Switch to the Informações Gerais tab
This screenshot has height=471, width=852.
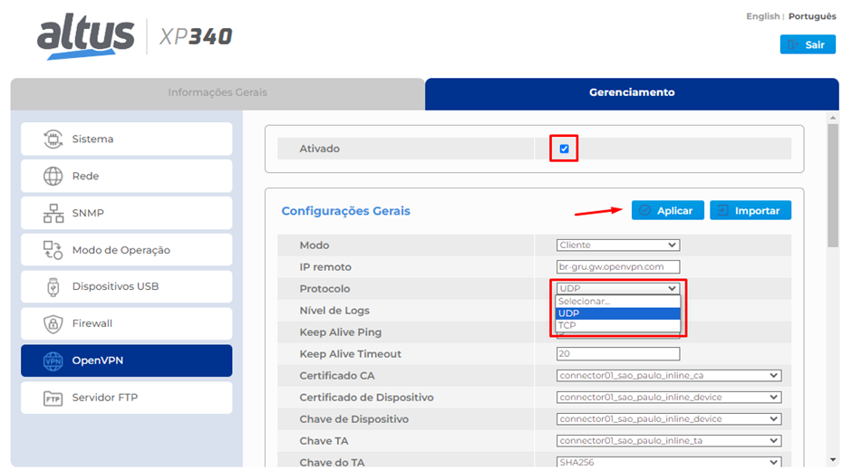coord(218,93)
